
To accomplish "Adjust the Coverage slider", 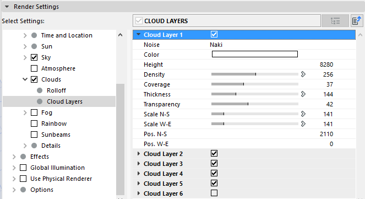I will click(x=255, y=84).
